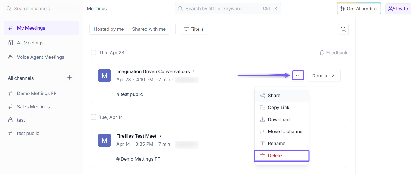Click the speech bubble icon beside Feedback

tap(322, 53)
